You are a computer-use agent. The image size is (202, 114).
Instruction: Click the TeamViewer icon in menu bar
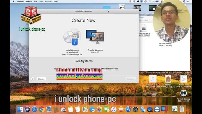tap(141, 1)
